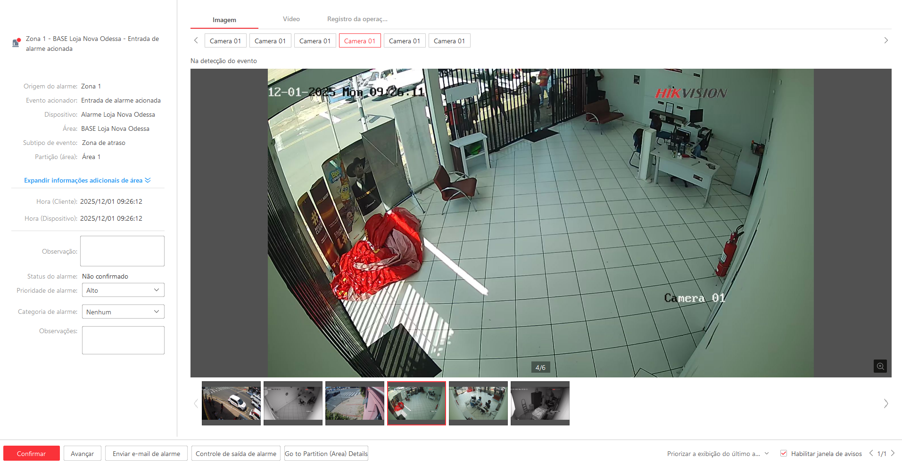This screenshot has width=902, height=464.
Task: Open the Registro da operação tab
Action: click(x=357, y=19)
